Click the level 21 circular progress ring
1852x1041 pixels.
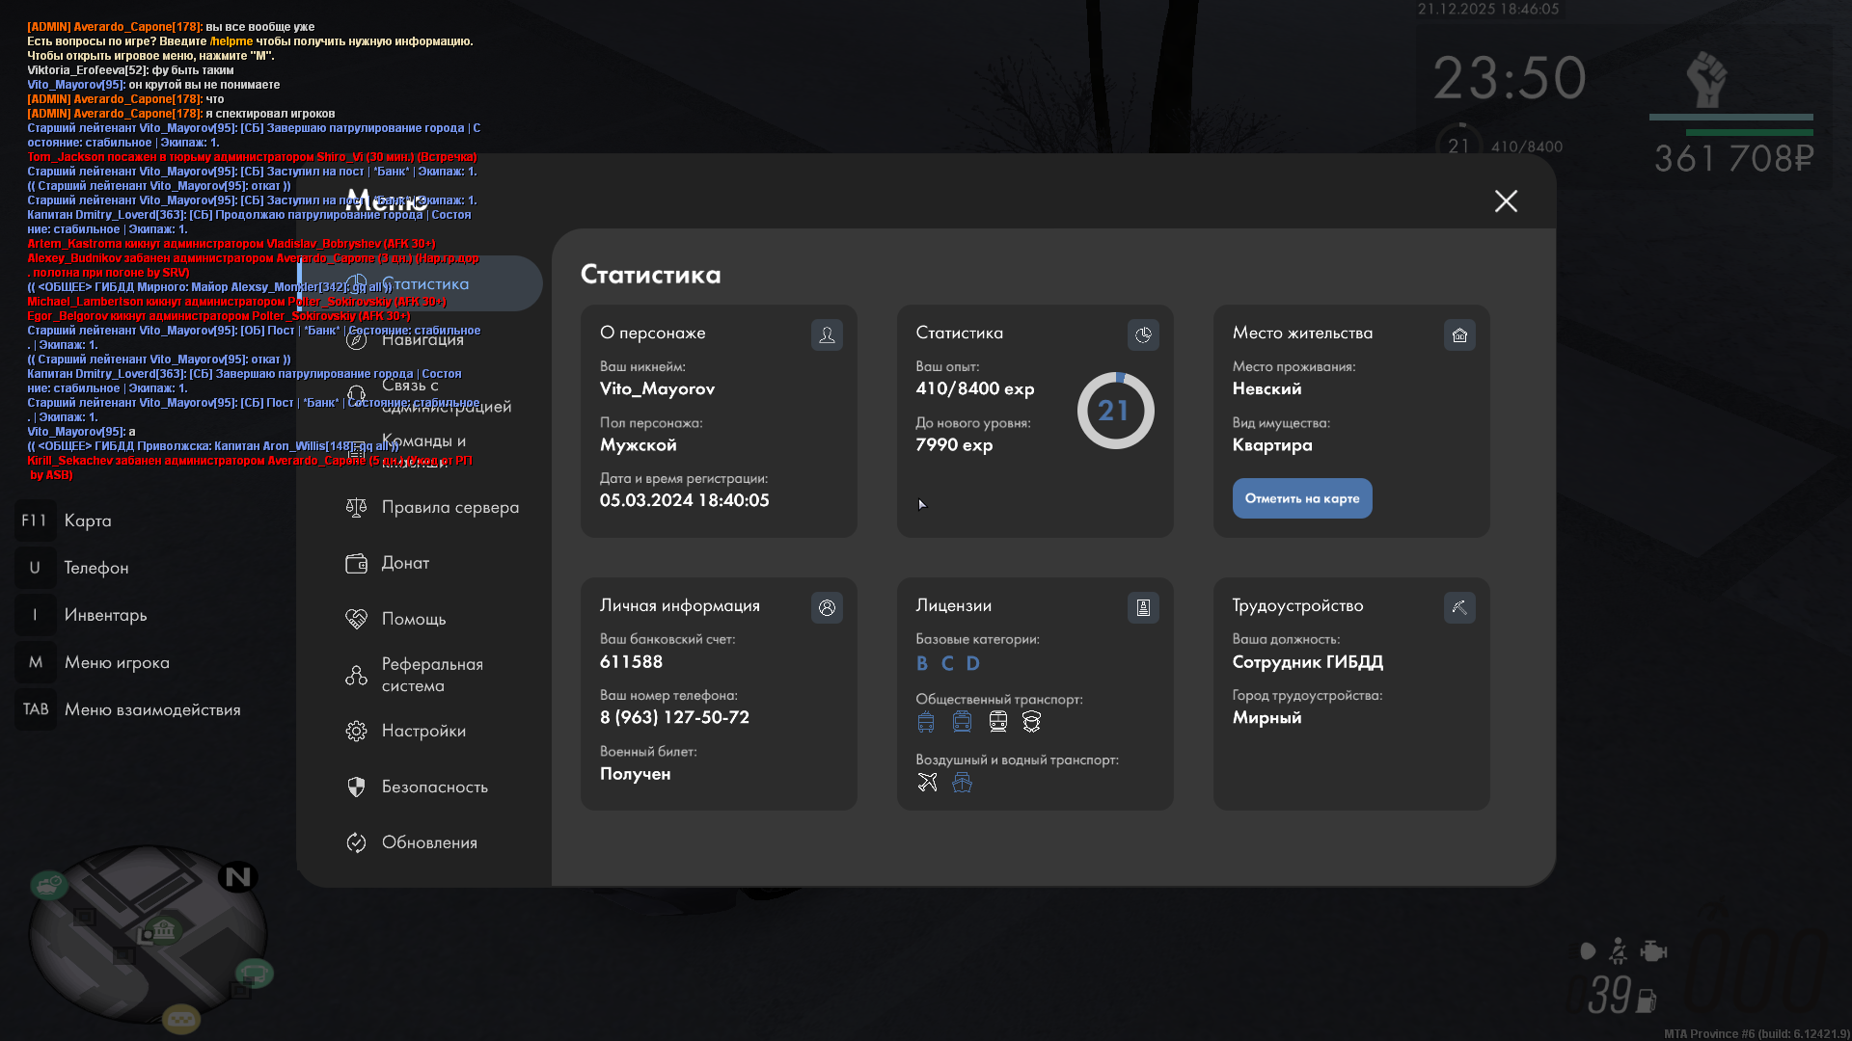[1115, 411]
